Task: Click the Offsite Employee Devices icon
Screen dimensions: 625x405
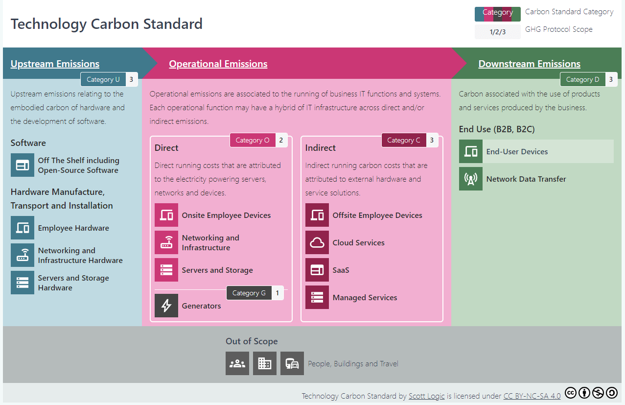Action: click(317, 215)
